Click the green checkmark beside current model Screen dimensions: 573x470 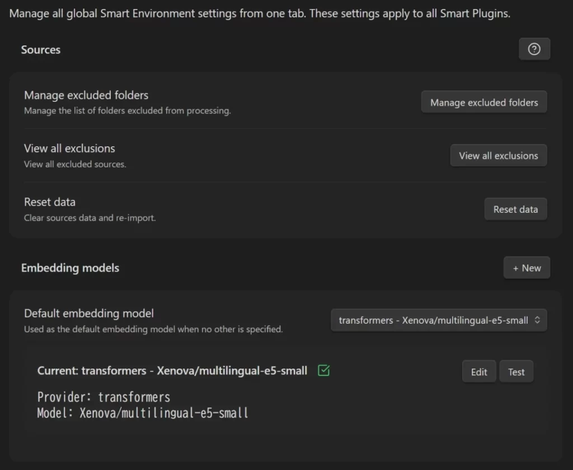324,370
